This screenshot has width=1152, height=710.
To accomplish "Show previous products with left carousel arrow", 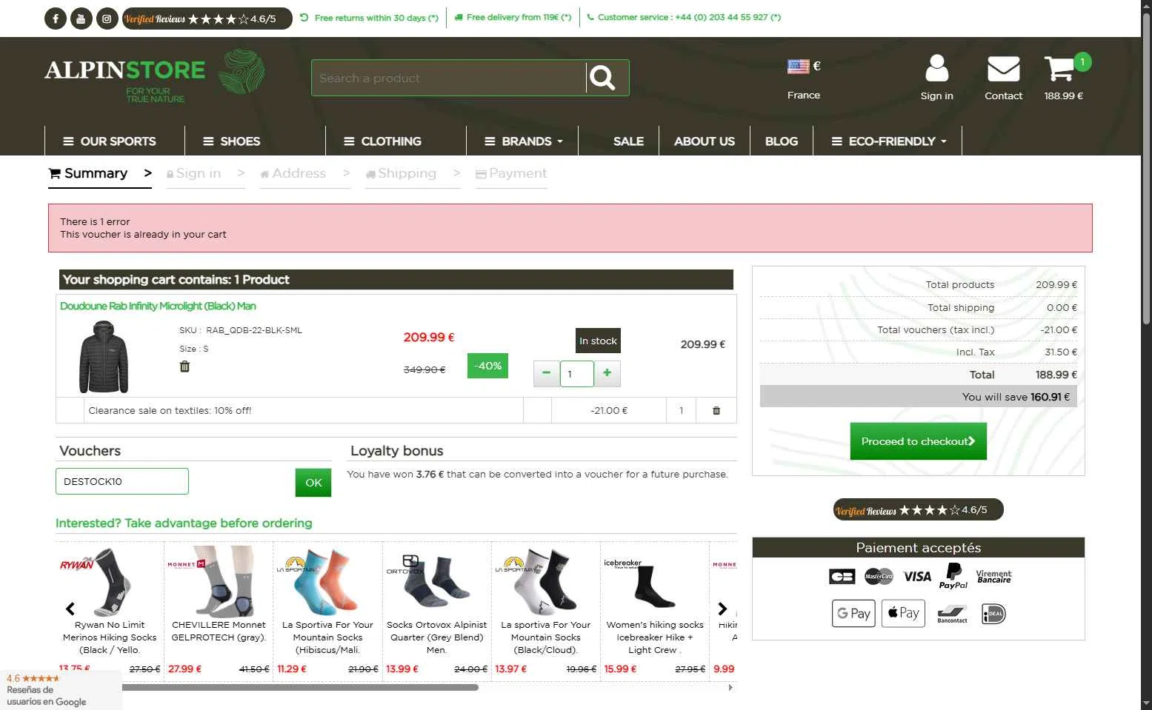I will tap(70, 609).
